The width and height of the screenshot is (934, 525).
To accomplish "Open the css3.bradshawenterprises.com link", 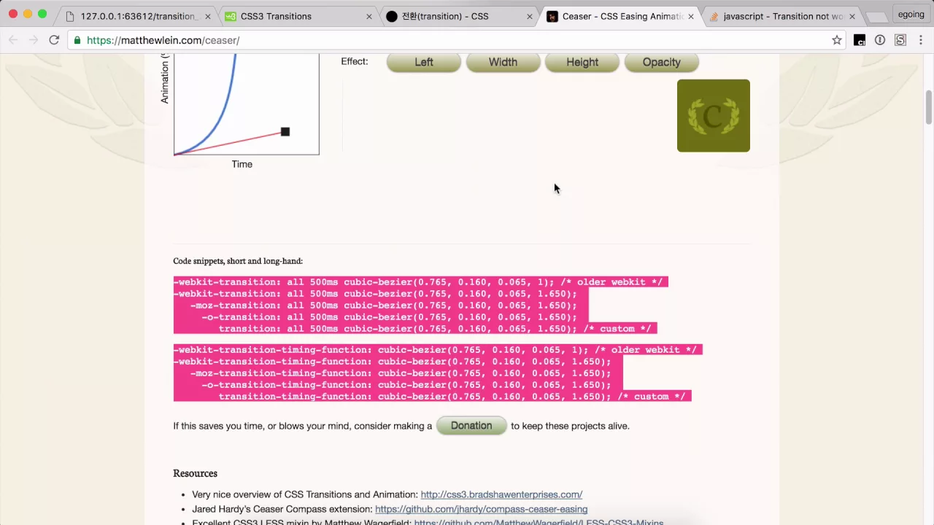I will point(501,494).
